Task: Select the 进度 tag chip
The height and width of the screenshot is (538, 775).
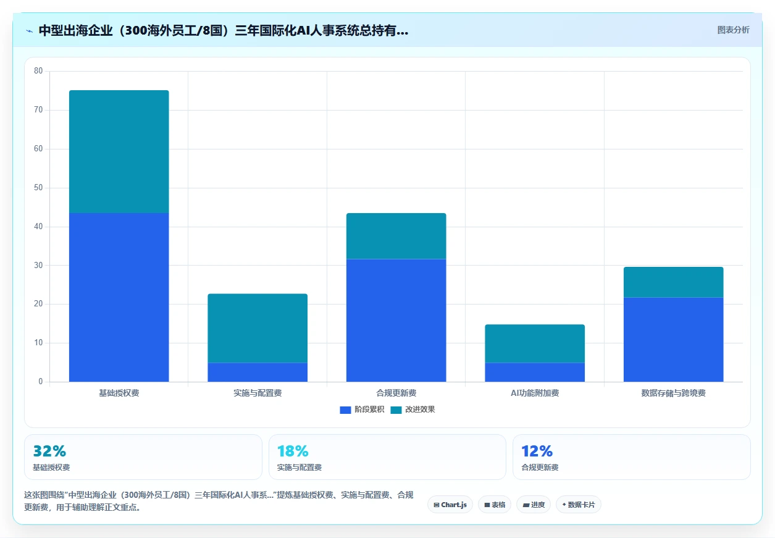Action: (x=534, y=505)
